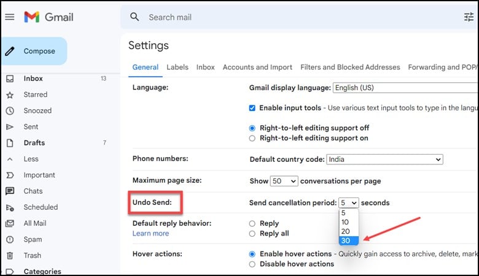This screenshot has height=276, width=479.
Task: Uncheck the Enable input tools checkbox
Action: (x=252, y=108)
